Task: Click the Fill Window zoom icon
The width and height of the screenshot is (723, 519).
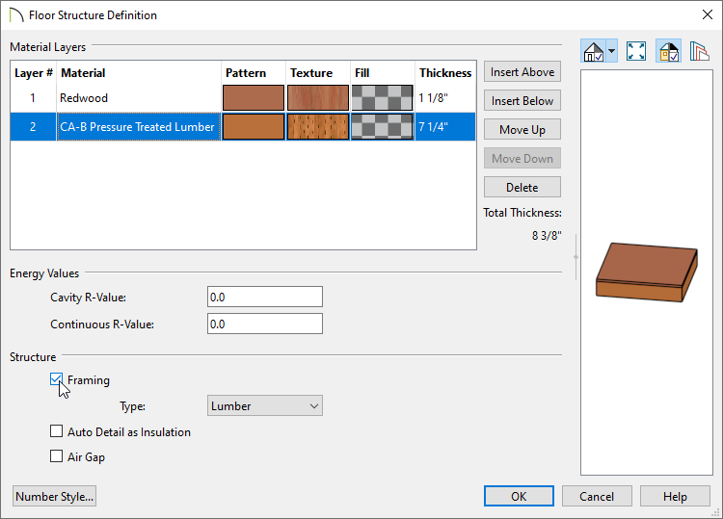Action: (636, 51)
